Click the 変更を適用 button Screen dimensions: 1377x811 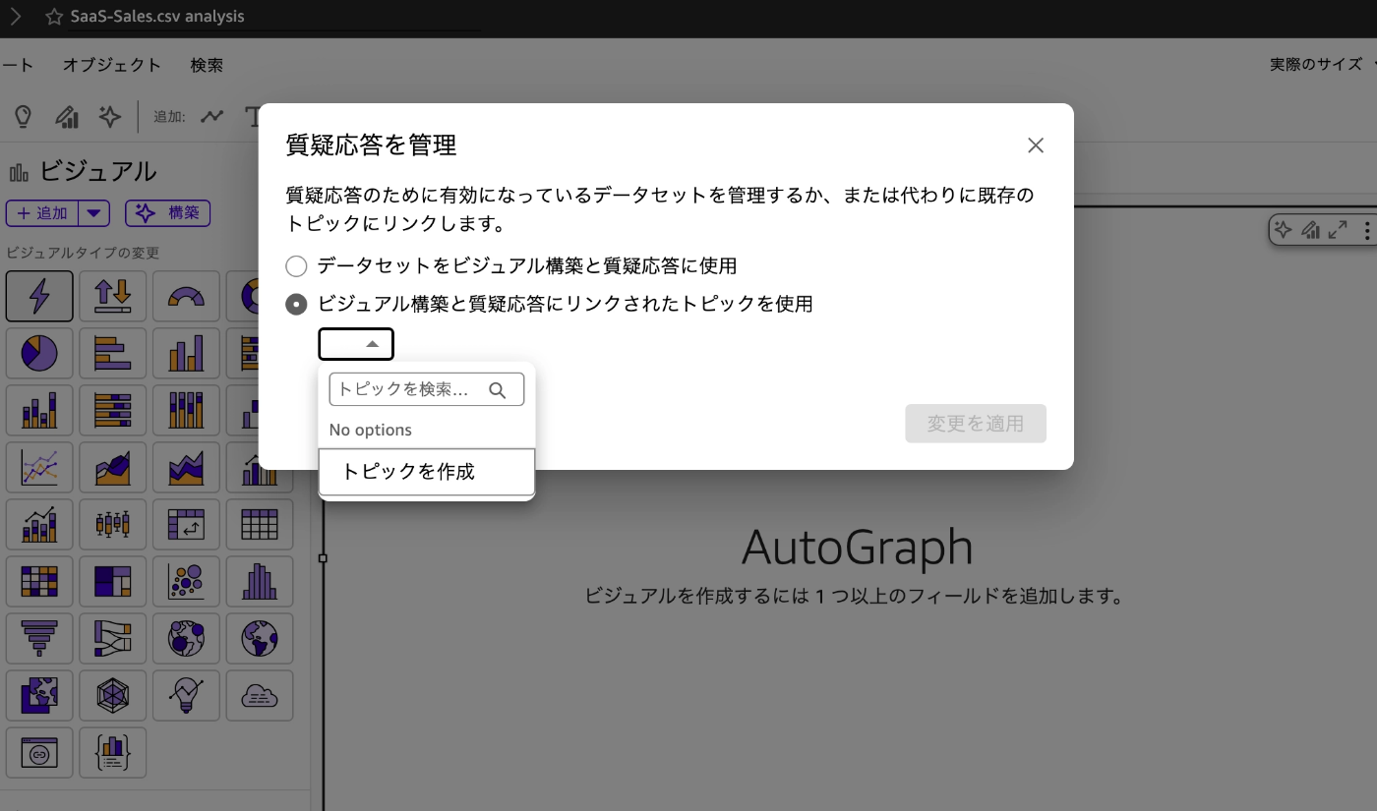pos(976,424)
